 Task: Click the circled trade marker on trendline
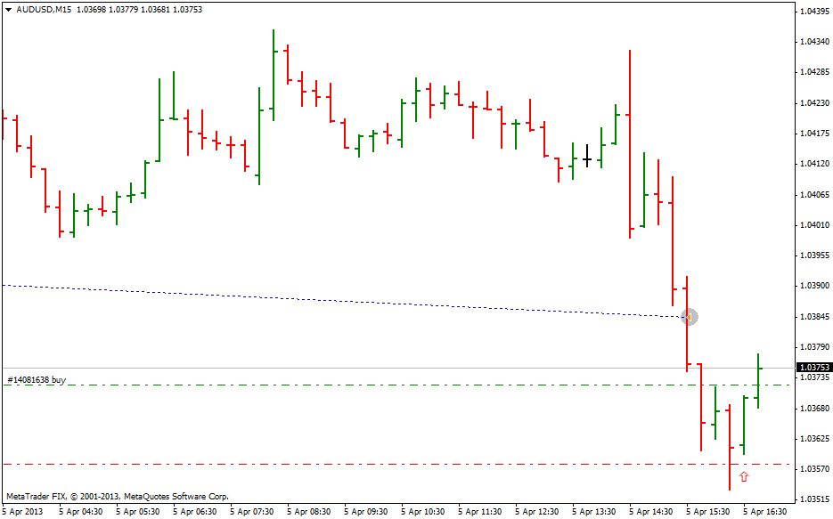pyautogui.click(x=688, y=316)
